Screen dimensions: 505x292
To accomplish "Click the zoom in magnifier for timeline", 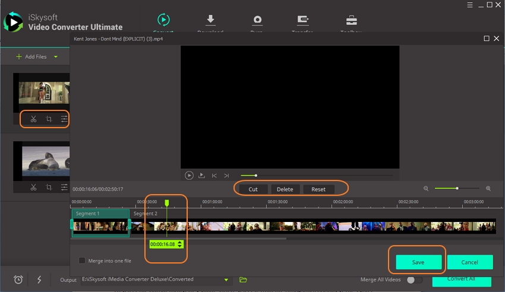I will 488,189.
